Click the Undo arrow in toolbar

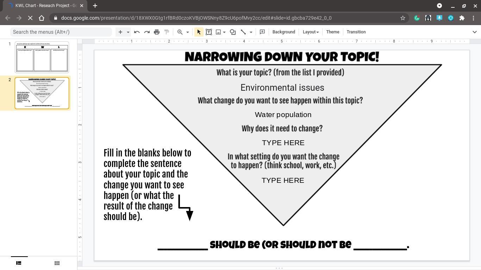pyautogui.click(x=137, y=32)
